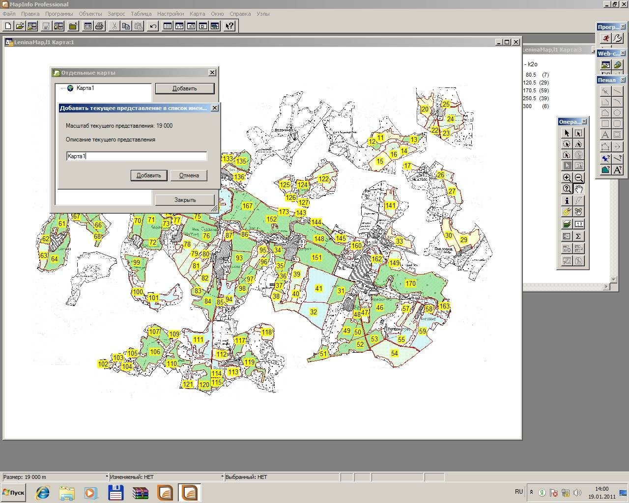Select the Zoom In magnifier tool

tap(567, 178)
